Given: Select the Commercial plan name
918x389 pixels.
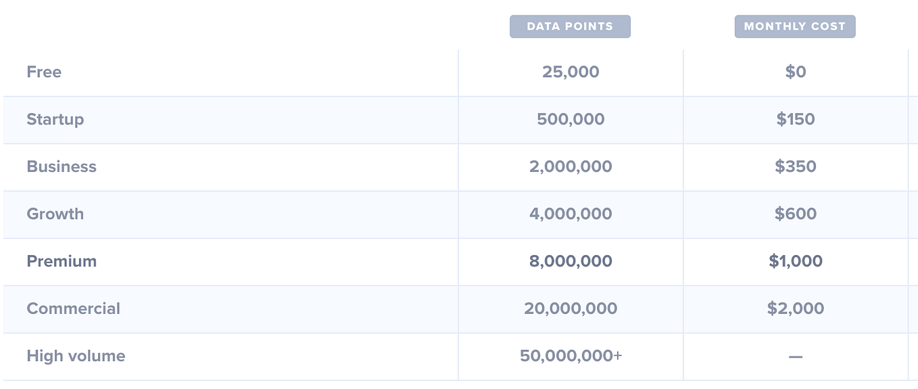Looking at the screenshot, I should tap(74, 308).
